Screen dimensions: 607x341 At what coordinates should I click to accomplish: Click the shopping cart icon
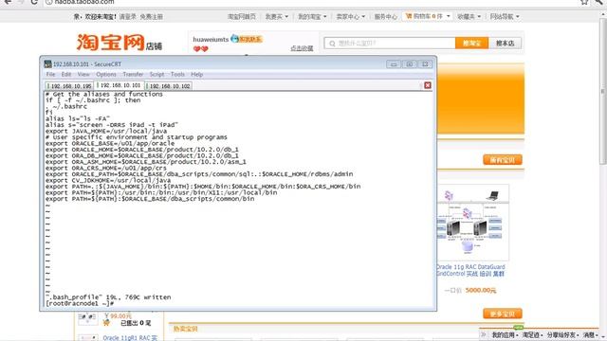point(409,16)
